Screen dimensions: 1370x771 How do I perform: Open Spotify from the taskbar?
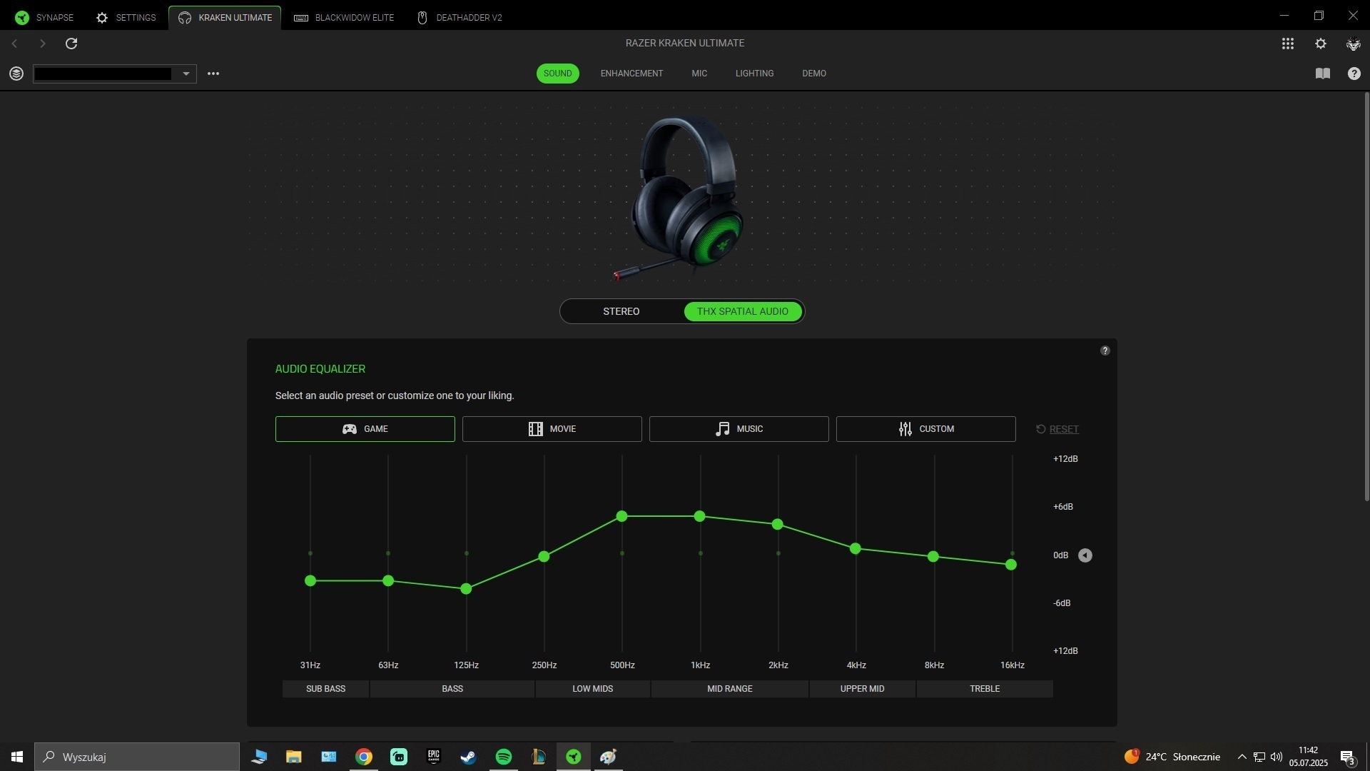coord(503,757)
